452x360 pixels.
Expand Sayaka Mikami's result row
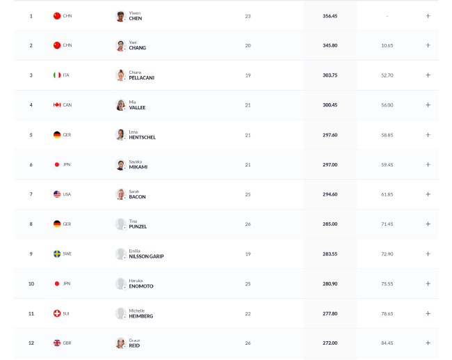[x=428, y=164]
